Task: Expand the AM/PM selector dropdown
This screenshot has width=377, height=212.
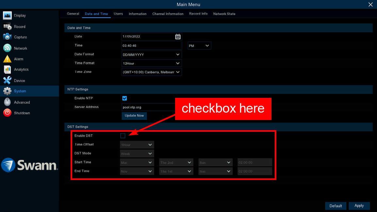Action: [199, 46]
